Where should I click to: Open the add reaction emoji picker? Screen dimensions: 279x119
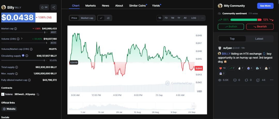coord(258,80)
